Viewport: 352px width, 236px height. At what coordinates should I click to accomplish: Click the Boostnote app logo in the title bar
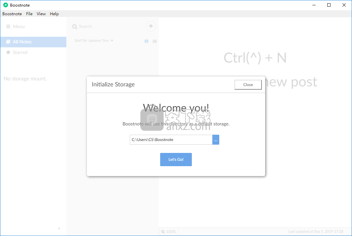6,5
